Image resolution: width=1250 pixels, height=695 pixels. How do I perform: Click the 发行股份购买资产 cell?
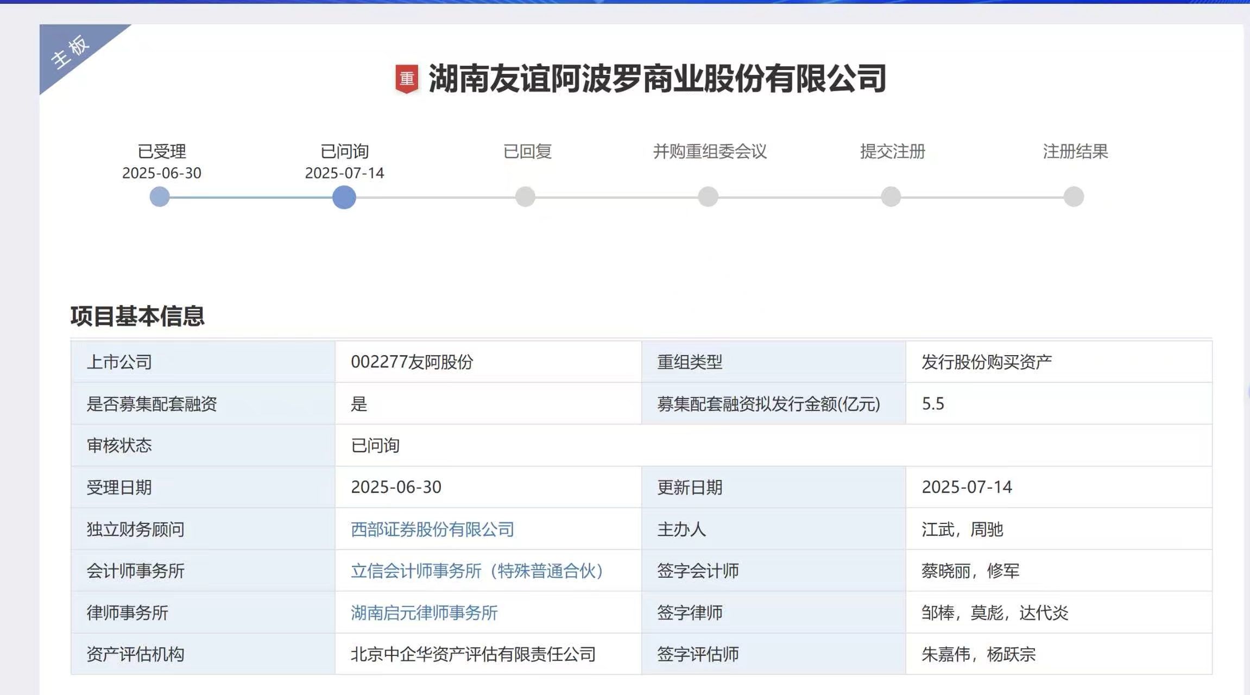coord(1059,362)
